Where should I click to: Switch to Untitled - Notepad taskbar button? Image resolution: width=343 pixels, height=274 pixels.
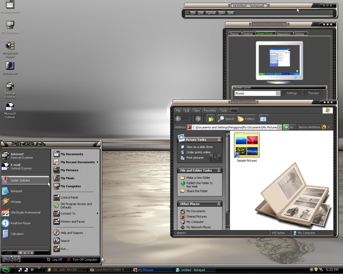[195, 270]
